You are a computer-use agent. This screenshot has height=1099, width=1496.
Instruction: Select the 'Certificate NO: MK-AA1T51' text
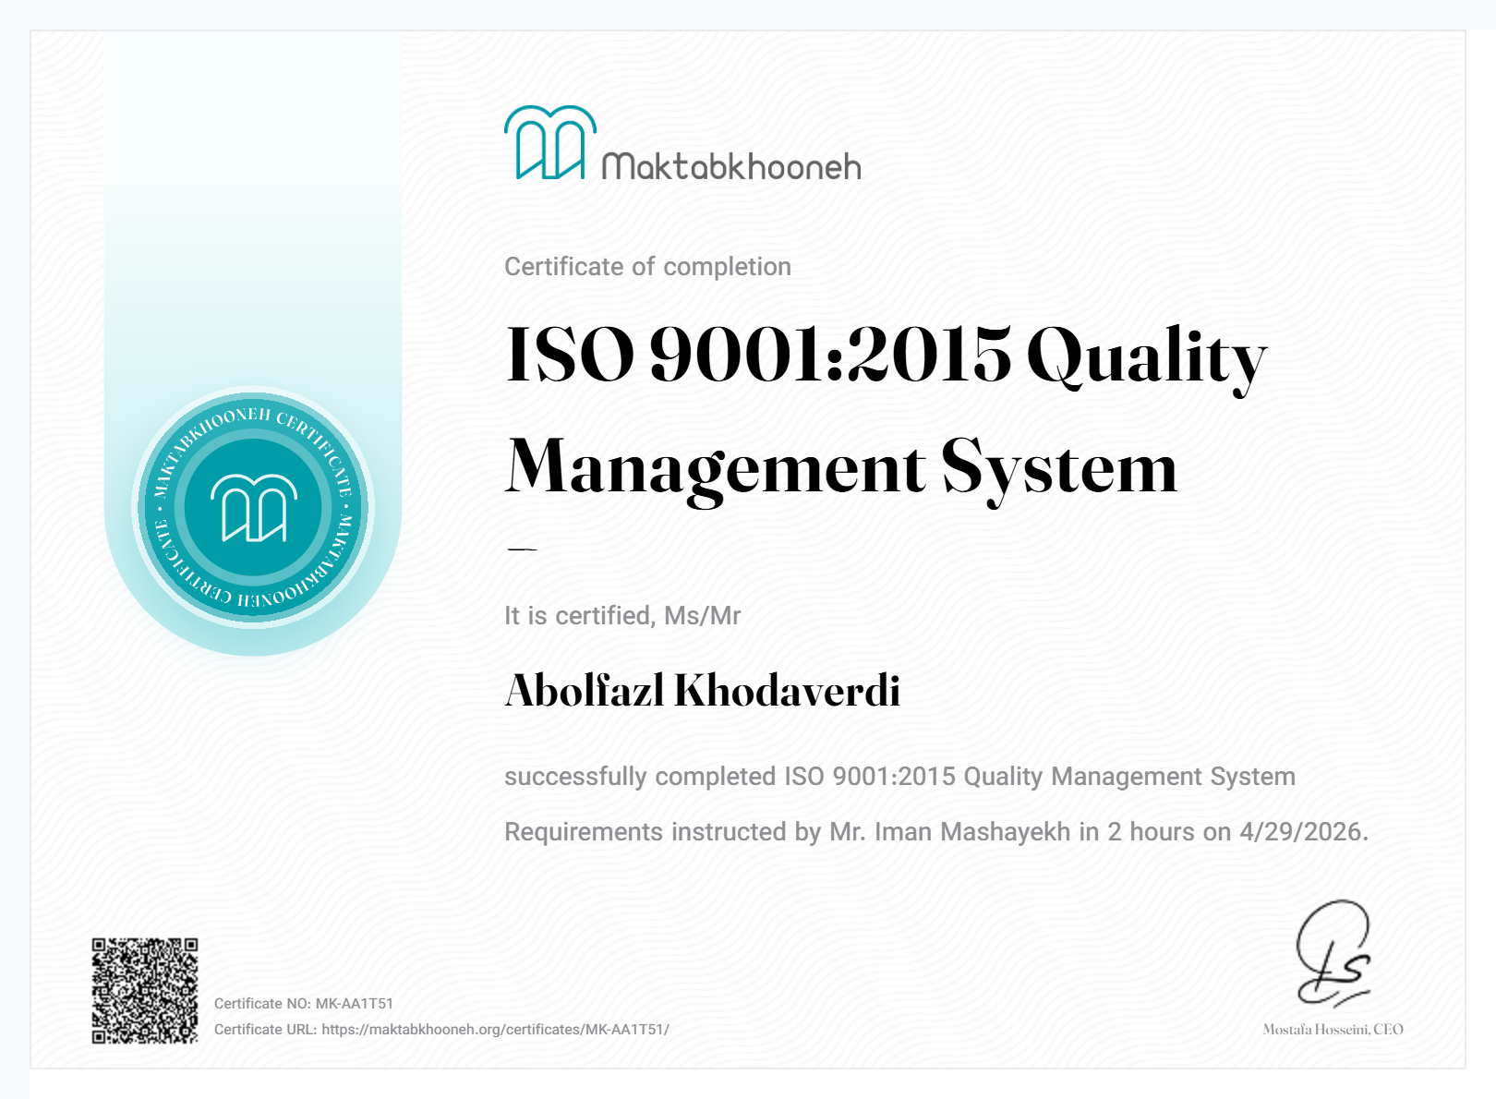pyautogui.click(x=304, y=1003)
